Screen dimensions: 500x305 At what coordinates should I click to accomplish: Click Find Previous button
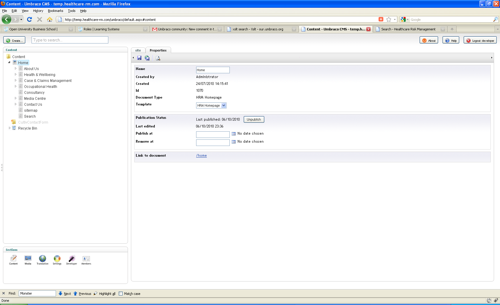coord(82,293)
